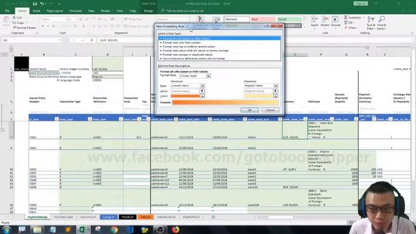Collapse the maximum Value range selector
The image size is (416, 234).
[276, 91]
